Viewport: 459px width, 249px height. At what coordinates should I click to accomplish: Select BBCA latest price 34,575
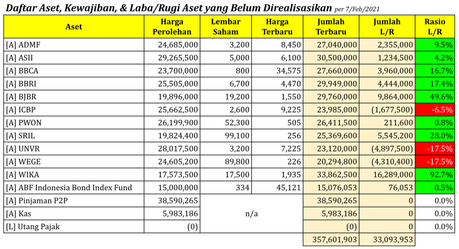278,71
